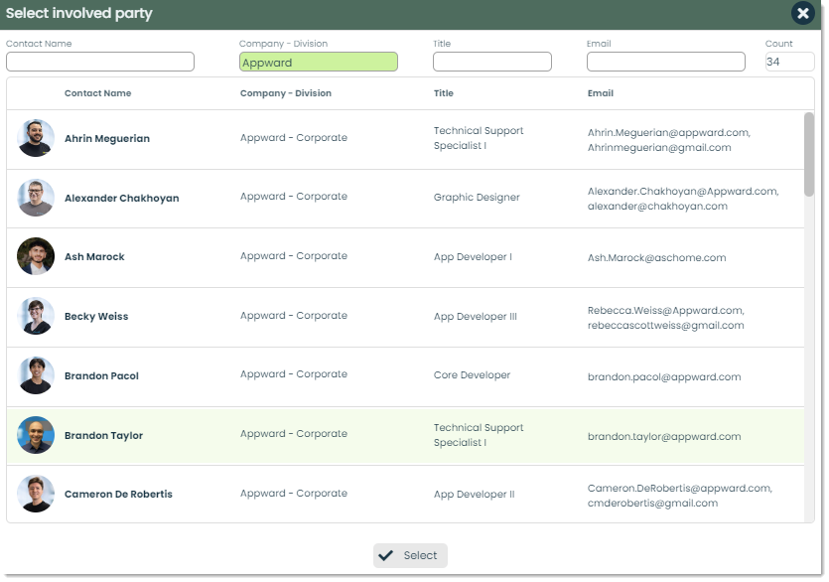Click the Cameron.DeRobertis@appward.com email cell
Image resolution: width=829 pixels, height=582 pixels.
(x=680, y=496)
